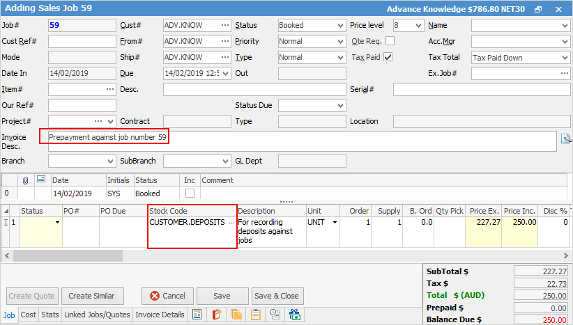Image resolution: width=573 pixels, height=325 pixels.
Task: Open the gift and money icon tab
Action: (295, 315)
